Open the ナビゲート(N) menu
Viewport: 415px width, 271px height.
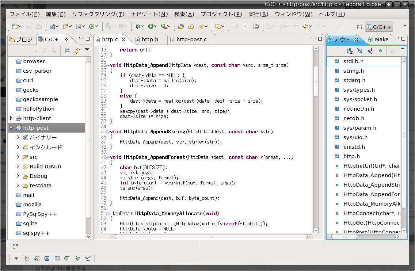click(x=149, y=14)
